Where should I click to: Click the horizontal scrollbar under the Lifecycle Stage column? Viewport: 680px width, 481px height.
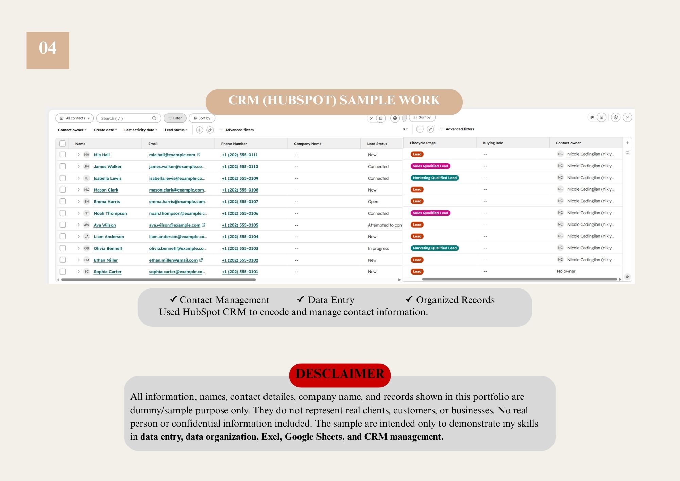[520, 279]
